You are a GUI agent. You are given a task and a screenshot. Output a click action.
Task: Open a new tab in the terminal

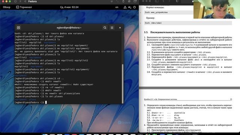coord(18,28)
